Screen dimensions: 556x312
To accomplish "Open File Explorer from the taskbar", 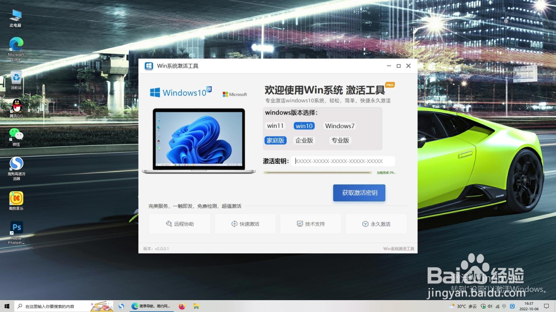I will pyautogui.click(x=196, y=306).
